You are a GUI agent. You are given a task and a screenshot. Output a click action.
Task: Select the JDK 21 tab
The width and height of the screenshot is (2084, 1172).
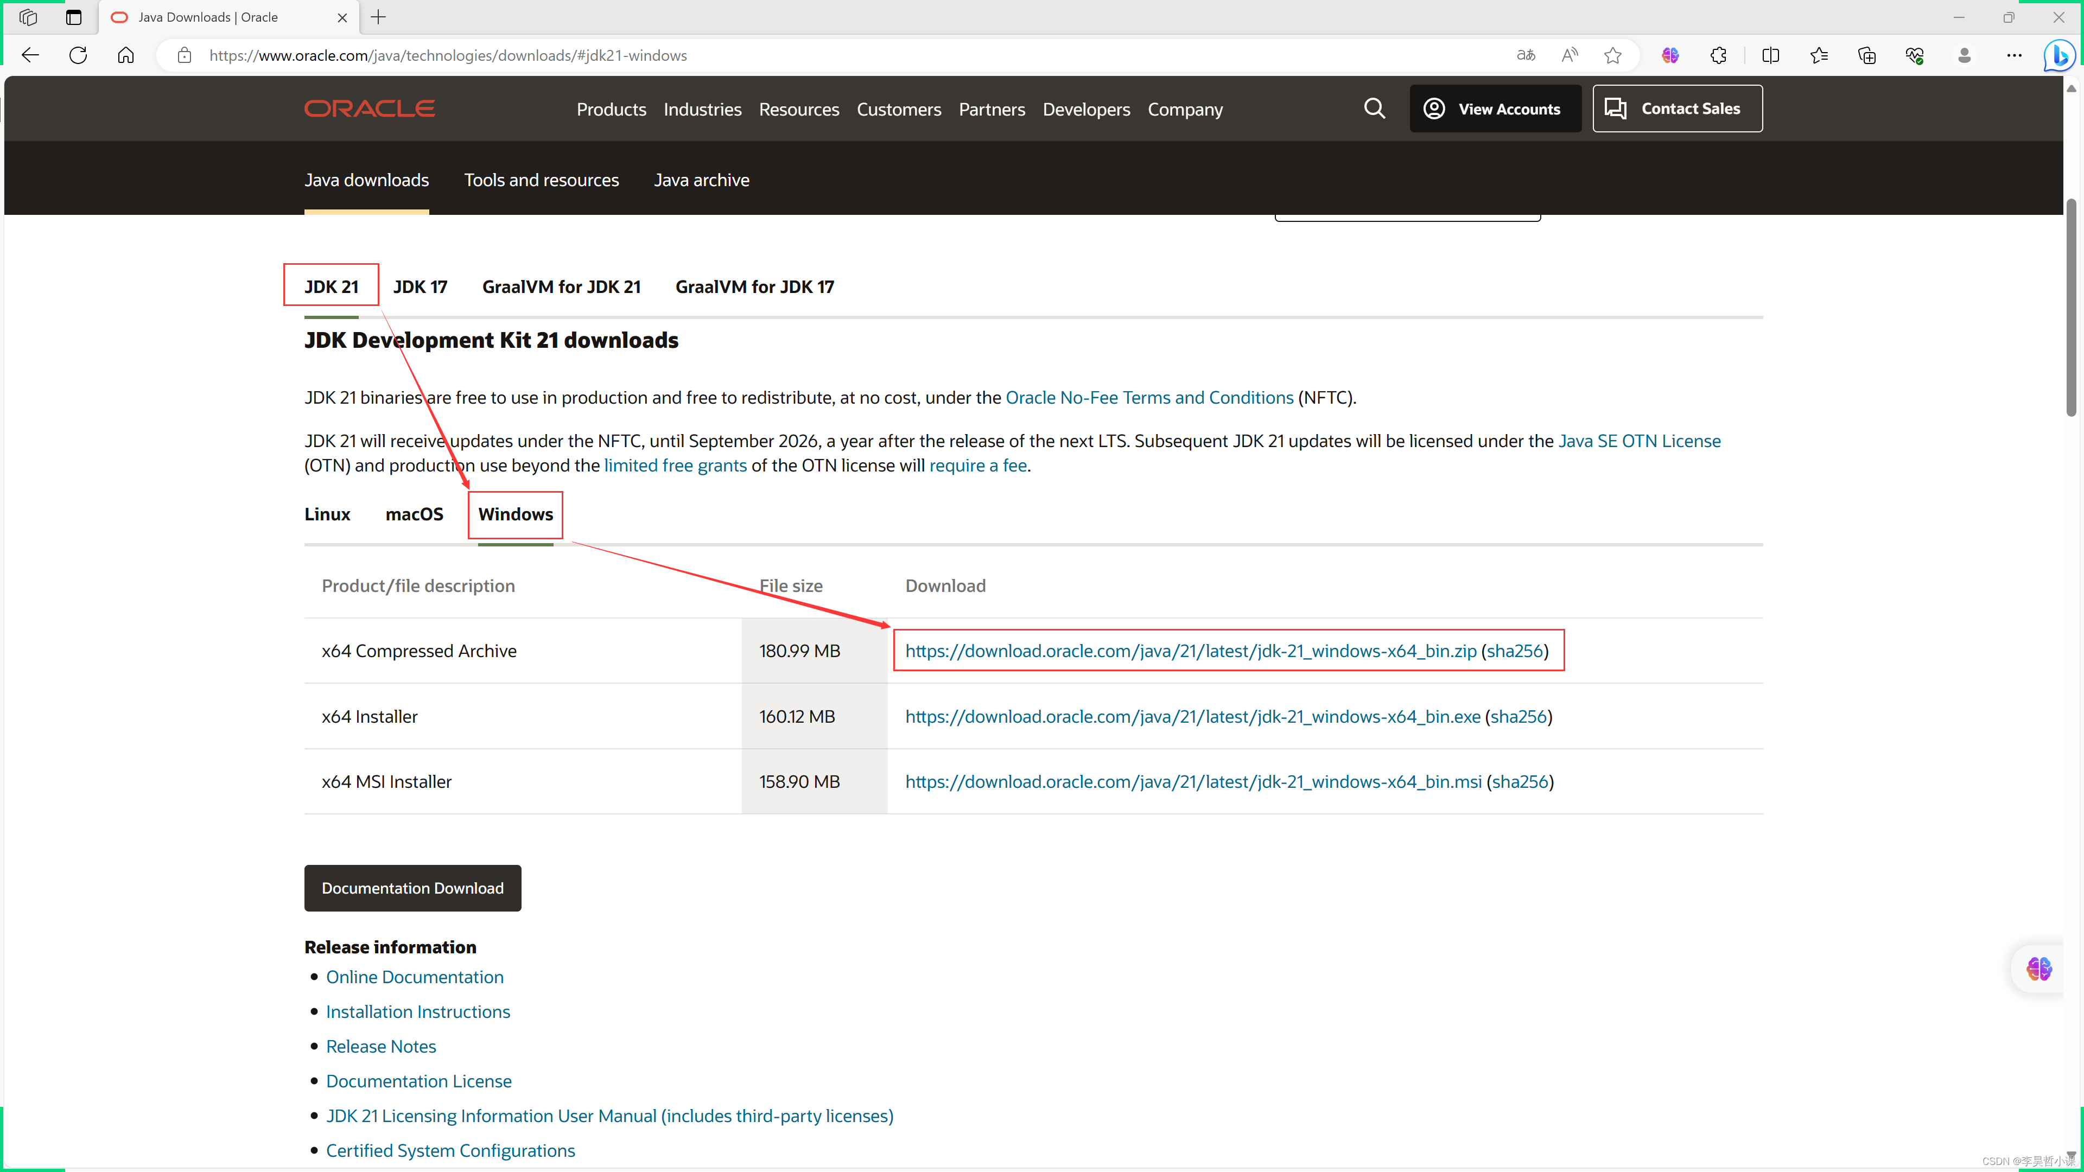pos(331,286)
